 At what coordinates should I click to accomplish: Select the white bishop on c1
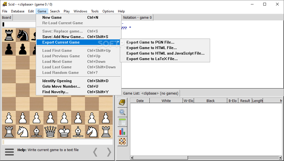[x=37, y=132]
